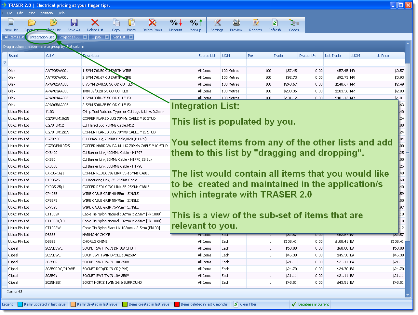Select row selector beside AATP07AA001
Image resolution: width=418 pixels, height=315 pixels.
5,77
